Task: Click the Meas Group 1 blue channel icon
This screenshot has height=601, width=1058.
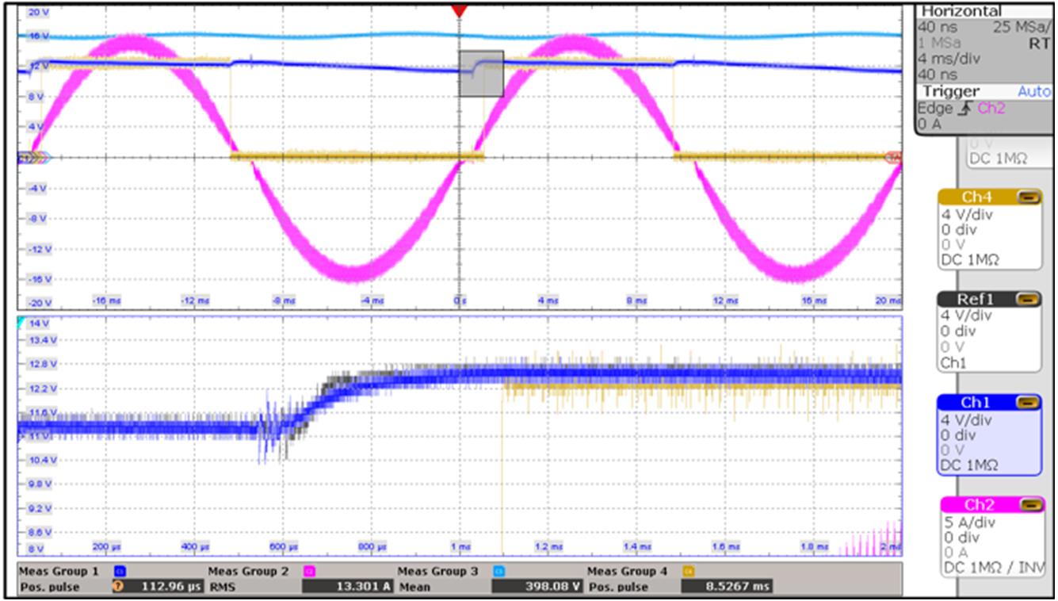Action: pyautogui.click(x=120, y=571)
